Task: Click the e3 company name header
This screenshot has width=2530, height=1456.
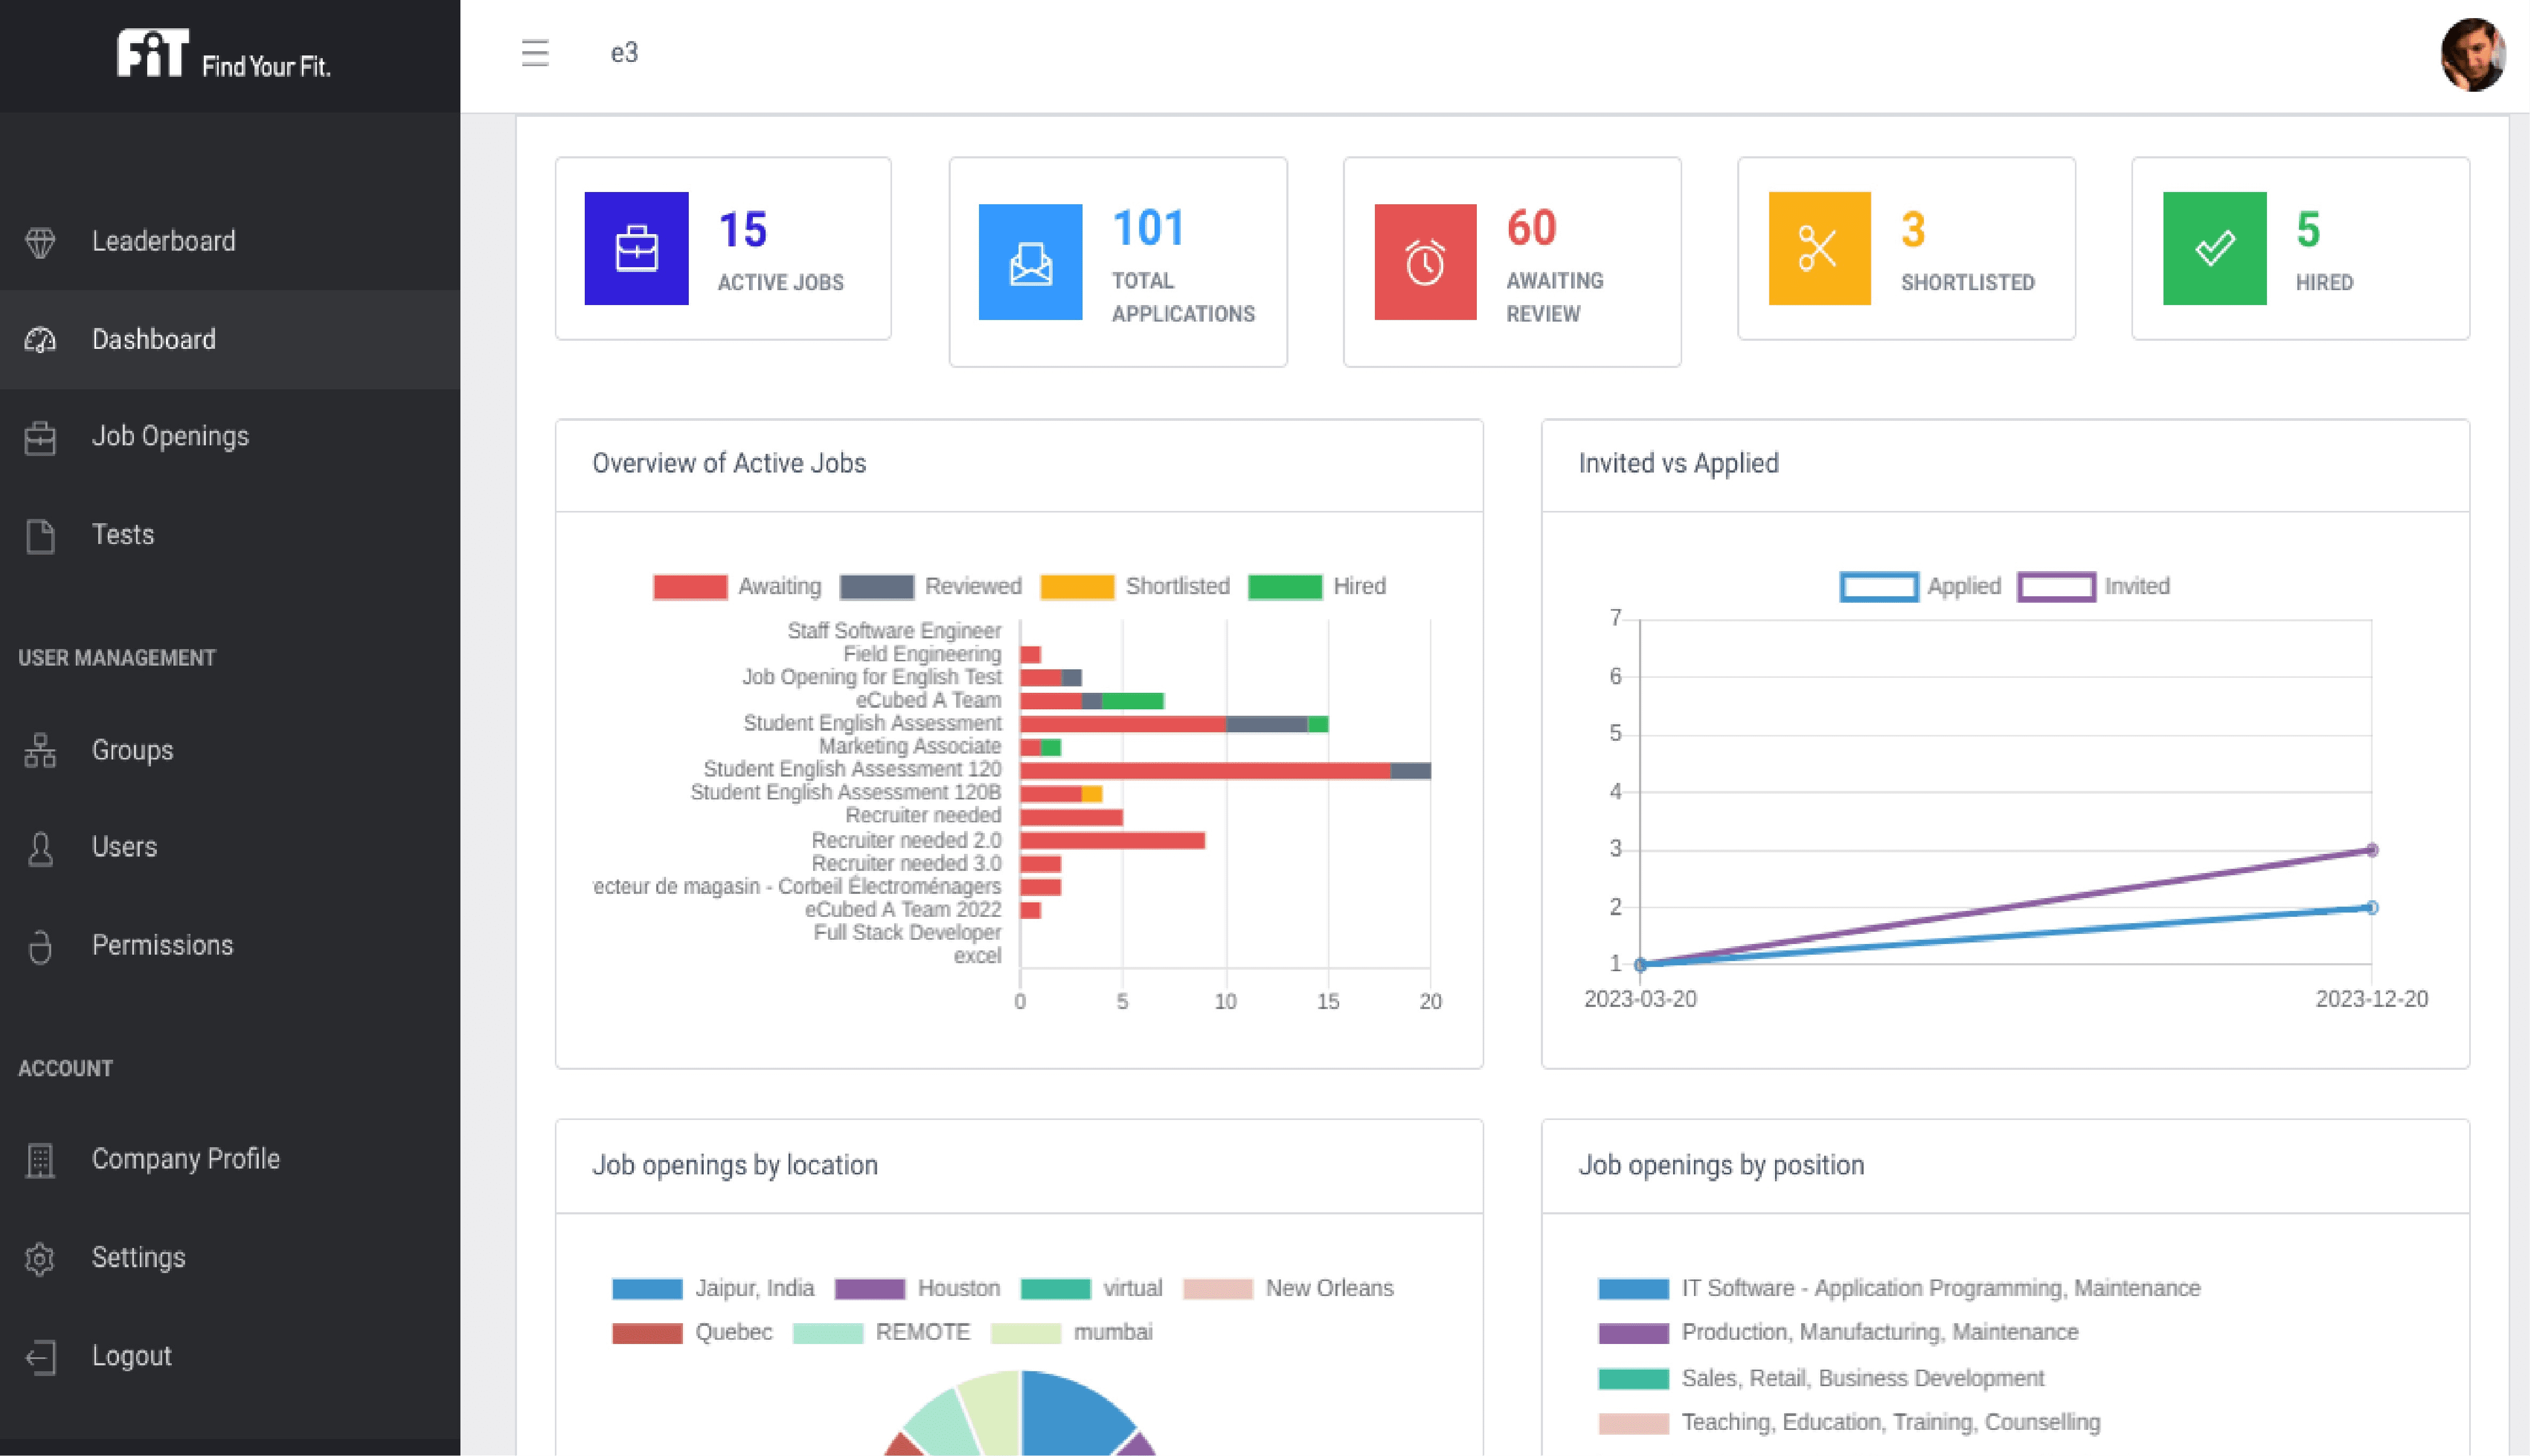Action: pos(624,52)
